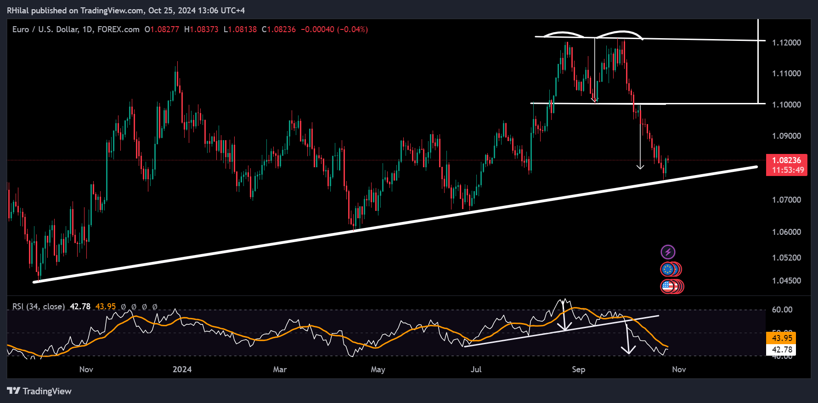The width and height of the screenshot is (818, 403).
Task: Click the European Union flag event icon
Action: tap(668, 269)
